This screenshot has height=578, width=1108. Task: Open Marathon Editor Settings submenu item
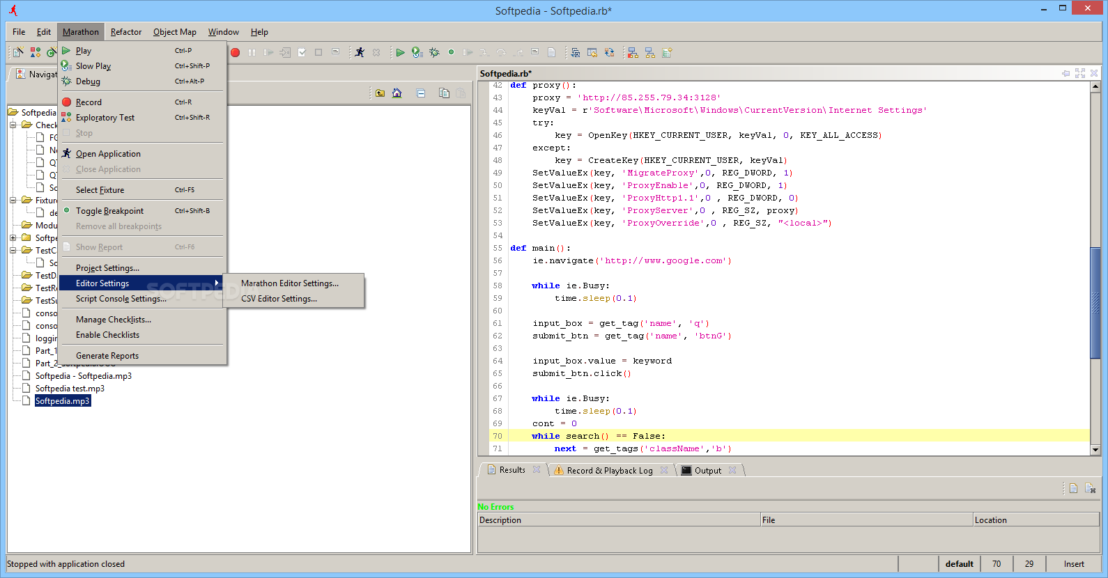tap(293, 283)
